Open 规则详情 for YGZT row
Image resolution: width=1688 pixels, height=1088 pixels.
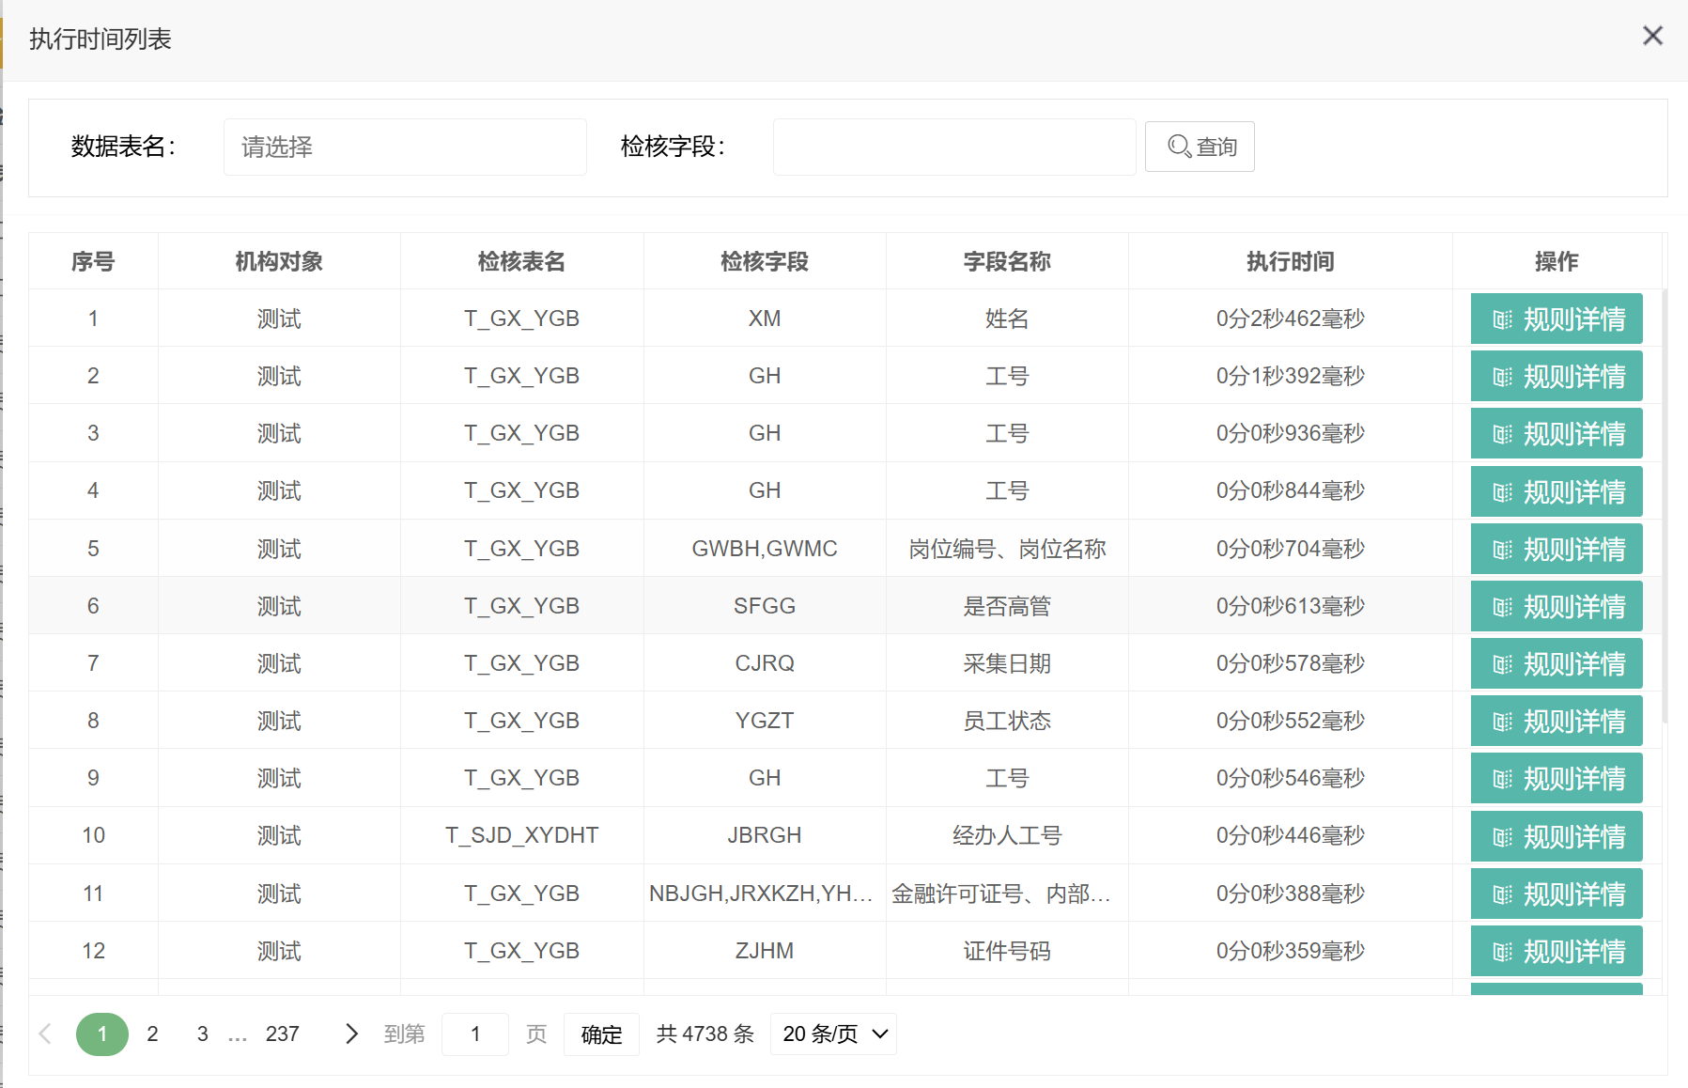1556,722
